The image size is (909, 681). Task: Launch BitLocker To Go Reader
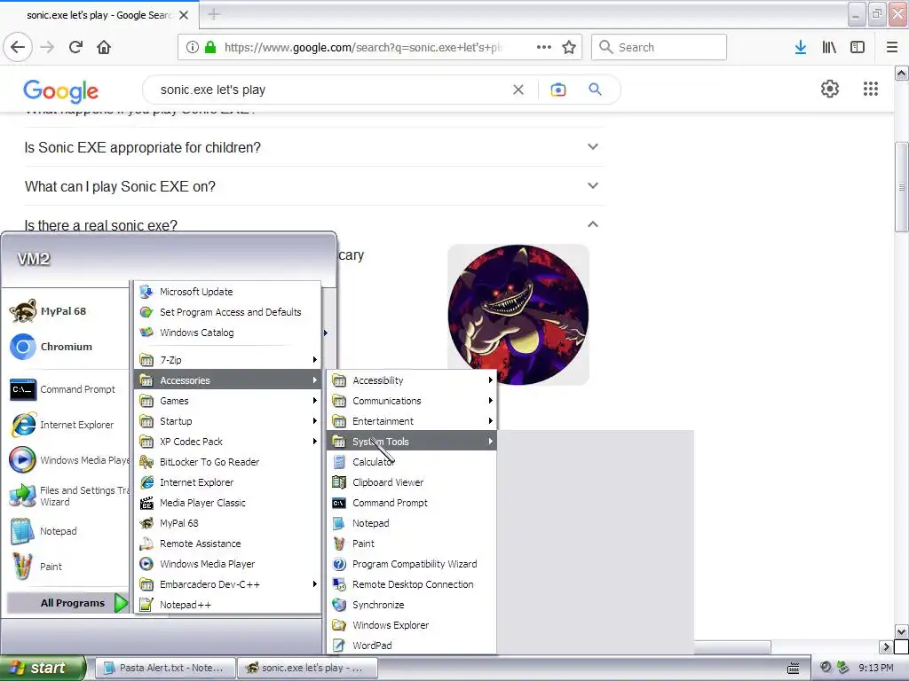pyautogui.click(x=228, y=462)
